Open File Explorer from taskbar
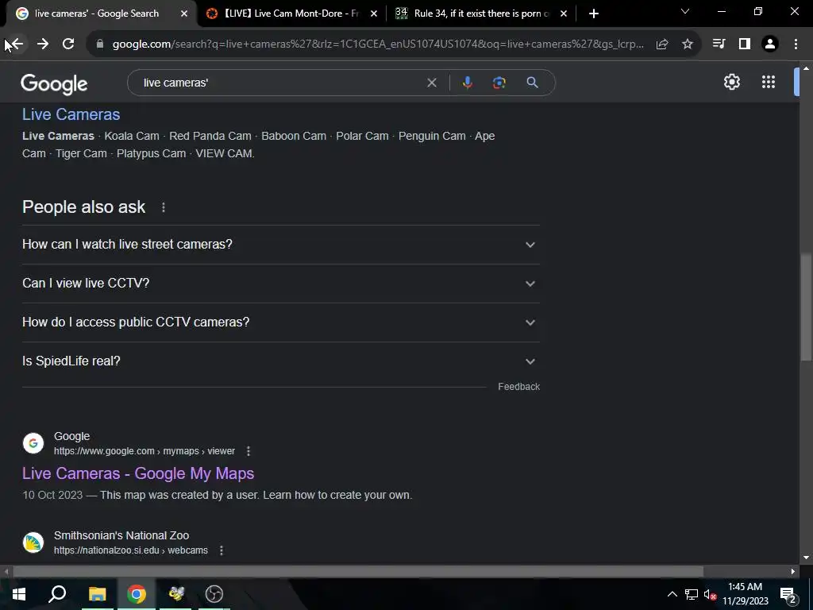Viewport: 813px width, 610px height. (x=97, y=594)
